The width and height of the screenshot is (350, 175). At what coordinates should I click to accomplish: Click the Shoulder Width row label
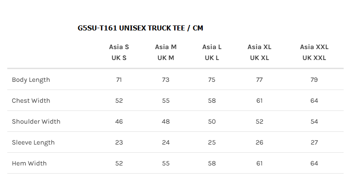[x=36, y=122]
